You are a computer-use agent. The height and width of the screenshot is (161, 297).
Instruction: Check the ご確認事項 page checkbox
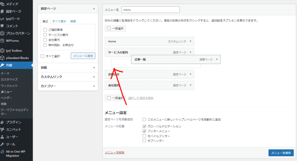45,30
